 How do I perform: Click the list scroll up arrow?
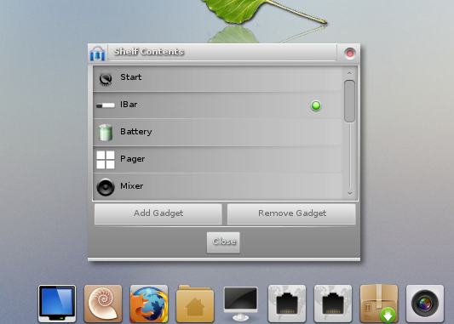click(349, 73)
